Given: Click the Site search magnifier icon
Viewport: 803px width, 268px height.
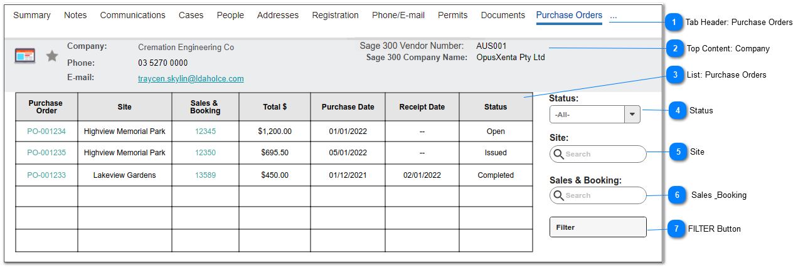Looking at the screenshot, I should tap(558, 153).
